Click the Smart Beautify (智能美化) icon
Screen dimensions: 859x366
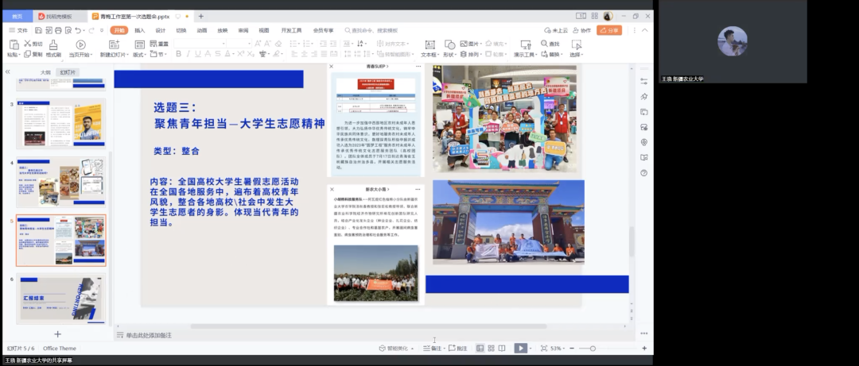[x=383, y=349]
